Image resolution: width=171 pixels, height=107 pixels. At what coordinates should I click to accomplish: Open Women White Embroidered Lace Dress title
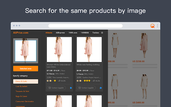59,66
